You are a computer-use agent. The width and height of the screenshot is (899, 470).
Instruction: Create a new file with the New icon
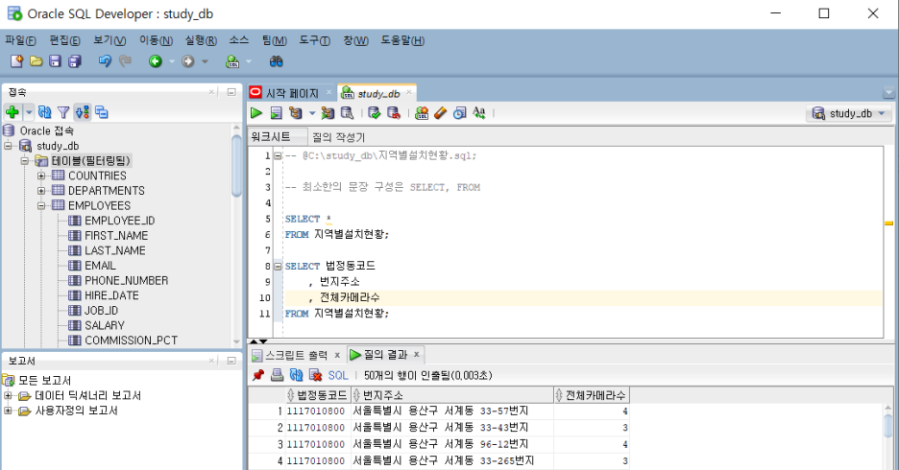pyautogui.click(x=16, y=61)
